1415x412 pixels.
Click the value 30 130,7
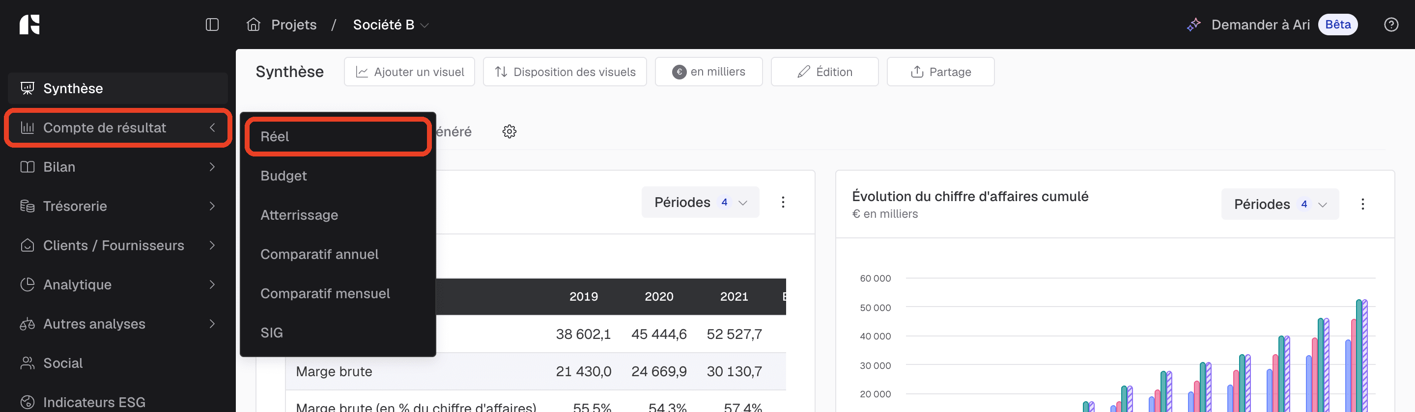(734, 371)
